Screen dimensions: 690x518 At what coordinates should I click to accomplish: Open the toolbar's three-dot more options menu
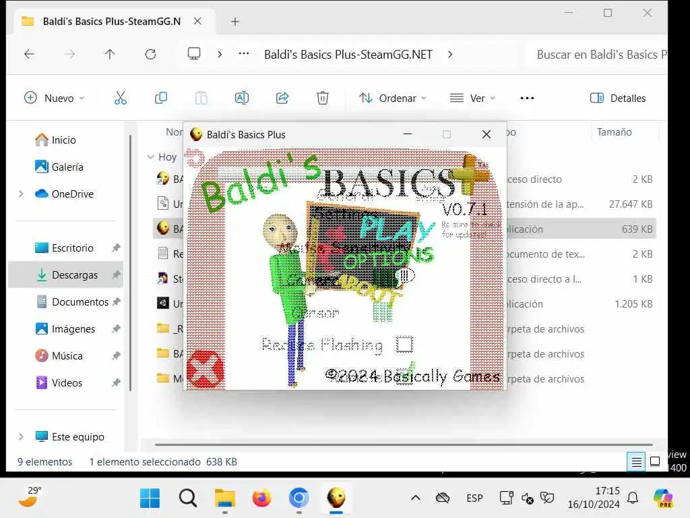pyautogui.click(x=527, y=98)
